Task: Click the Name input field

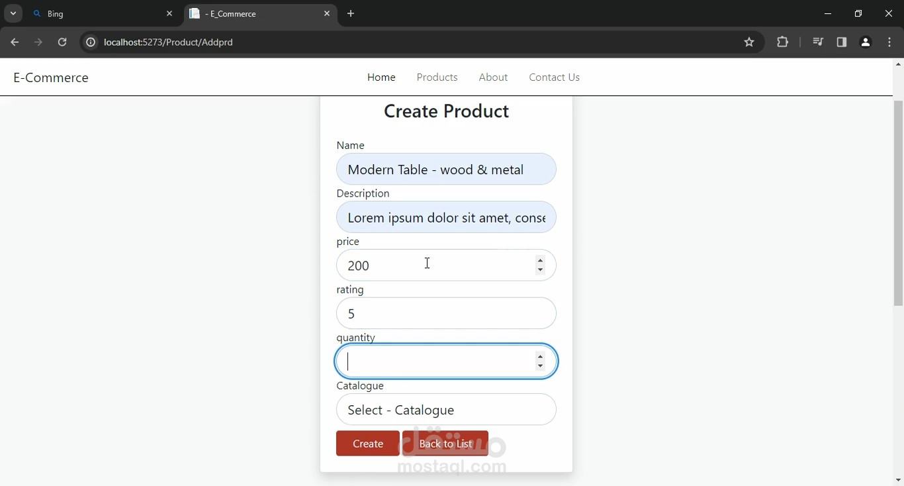Action: (x=446, y=170)
